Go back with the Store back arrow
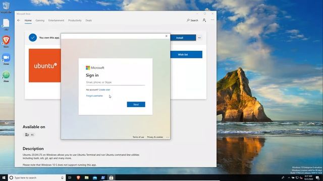The height and width of the screenshot is (181, 323). pos(19,20)
